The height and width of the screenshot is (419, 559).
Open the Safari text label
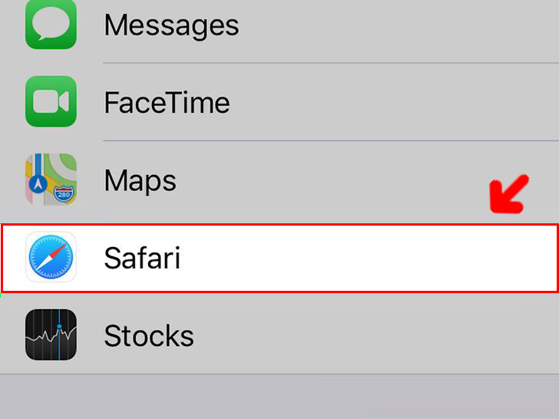click(x=142, y=258)
